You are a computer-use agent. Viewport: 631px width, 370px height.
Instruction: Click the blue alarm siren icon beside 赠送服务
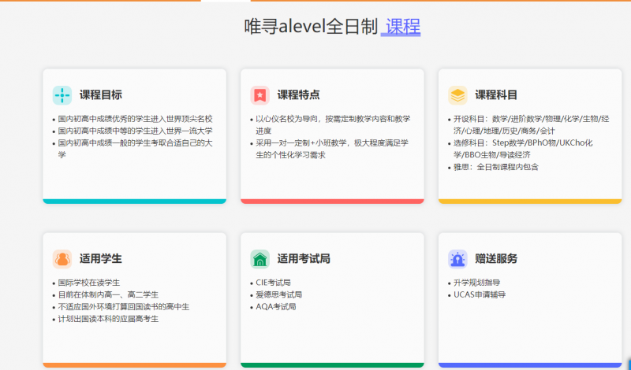tap(457, 259)
